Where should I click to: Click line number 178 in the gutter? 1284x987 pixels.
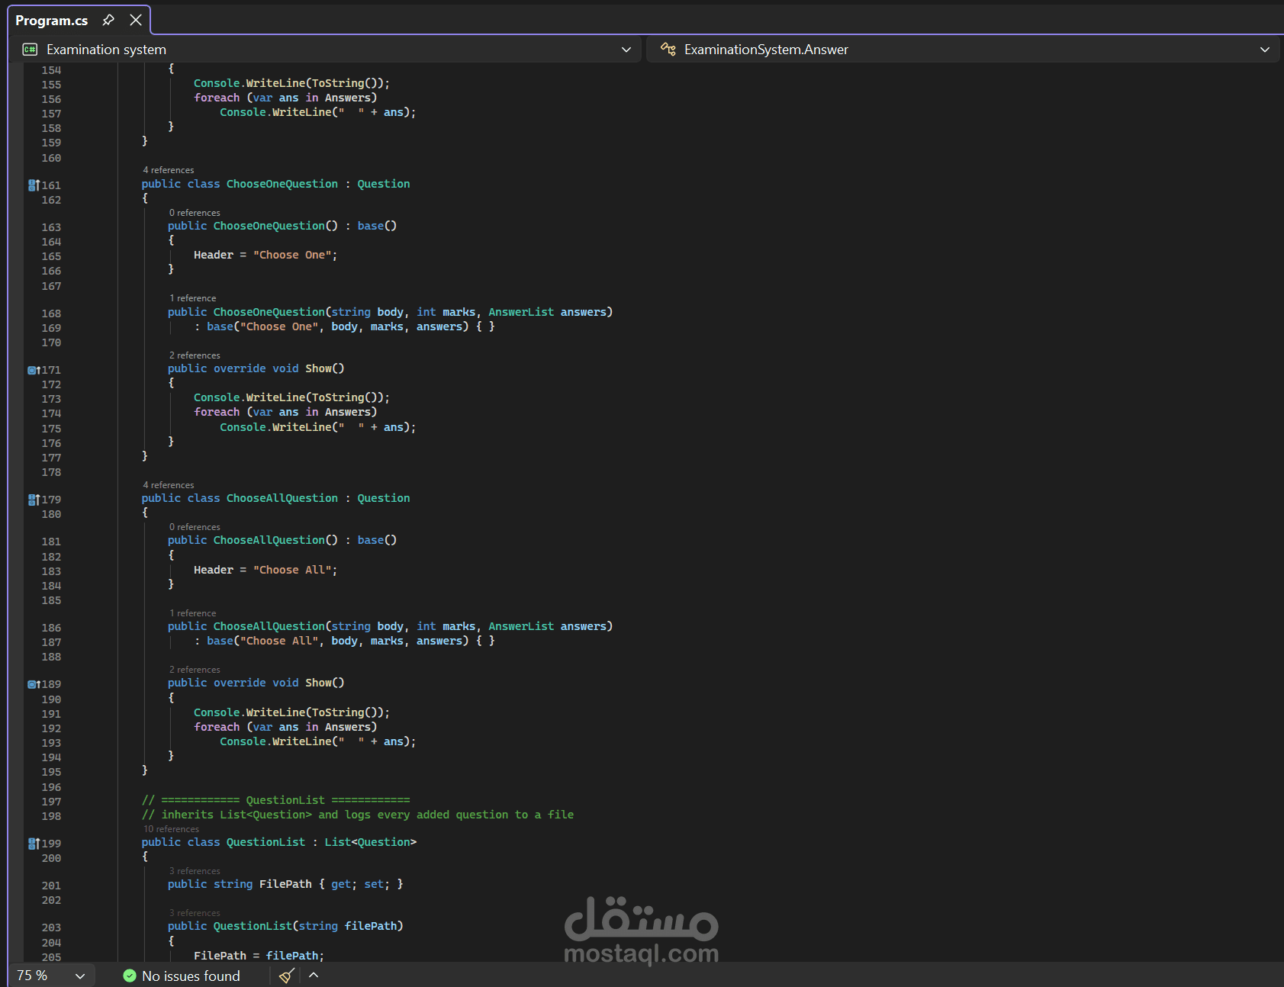[x=51, y=472]
